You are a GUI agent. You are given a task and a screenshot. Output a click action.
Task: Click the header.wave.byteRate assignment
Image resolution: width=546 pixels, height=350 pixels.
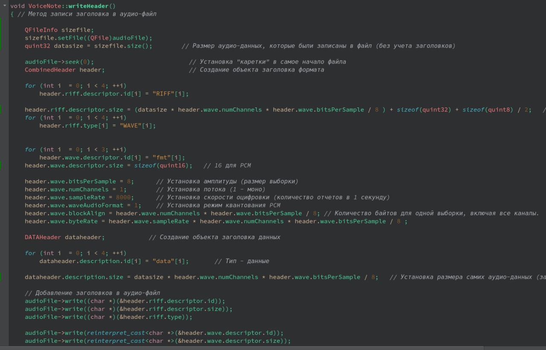pos(216,221)
